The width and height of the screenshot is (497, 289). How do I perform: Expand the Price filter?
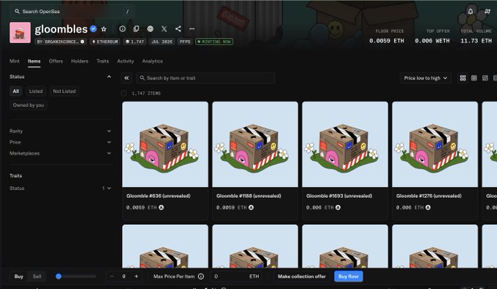pos(61,142)
